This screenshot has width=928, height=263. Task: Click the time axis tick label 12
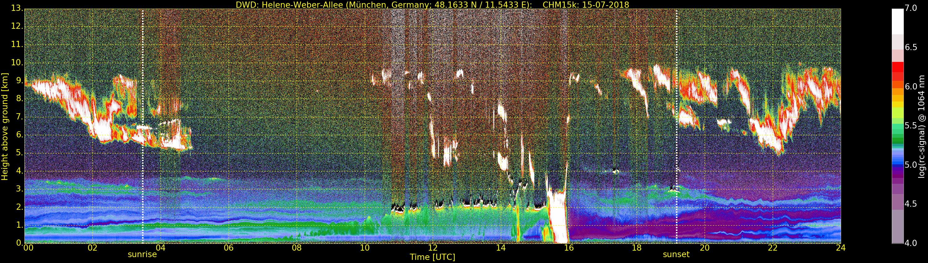pyautogui.click(x=433, y=248)
